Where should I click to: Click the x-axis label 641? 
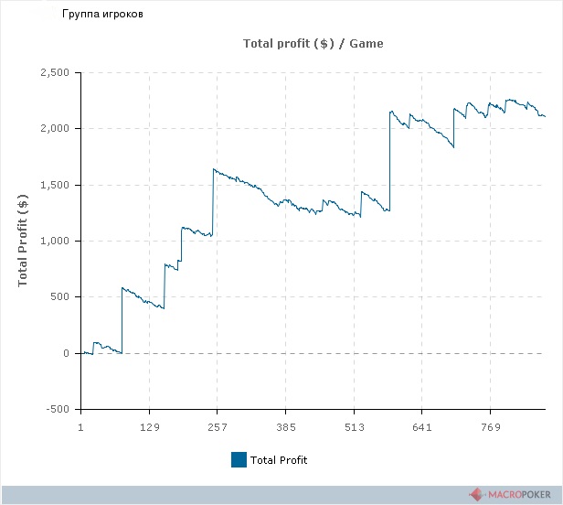pyautogui.click(x=422, y=427)
